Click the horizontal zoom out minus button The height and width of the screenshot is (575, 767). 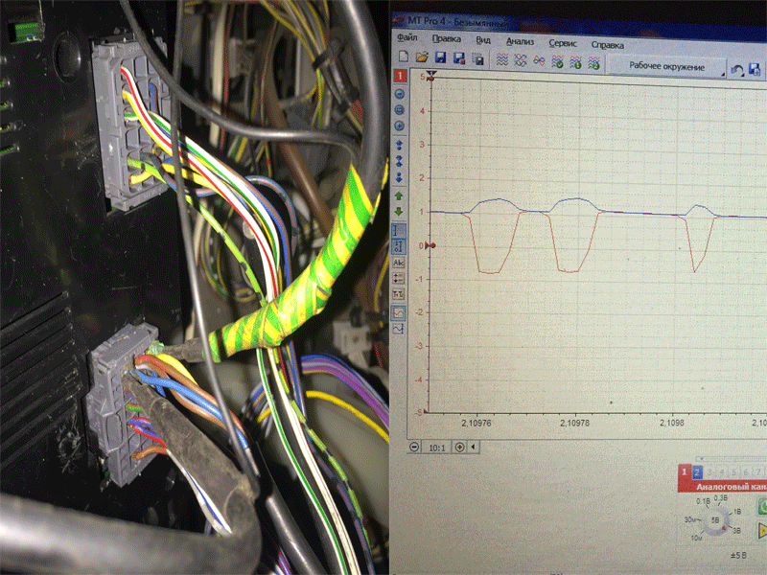click(414, 447)
